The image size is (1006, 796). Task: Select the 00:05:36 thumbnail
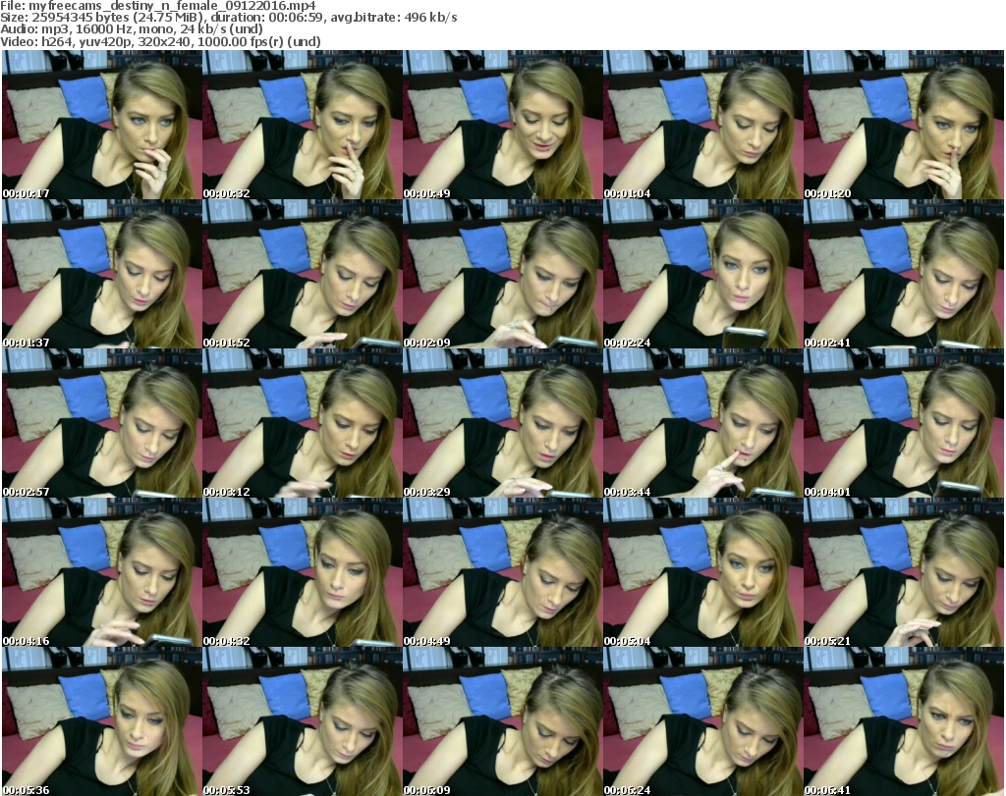(100, 721)
